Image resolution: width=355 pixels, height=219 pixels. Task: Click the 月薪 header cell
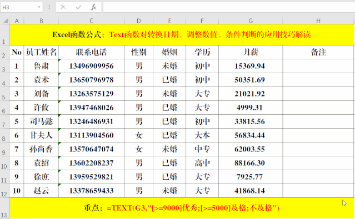pos(251,52)
